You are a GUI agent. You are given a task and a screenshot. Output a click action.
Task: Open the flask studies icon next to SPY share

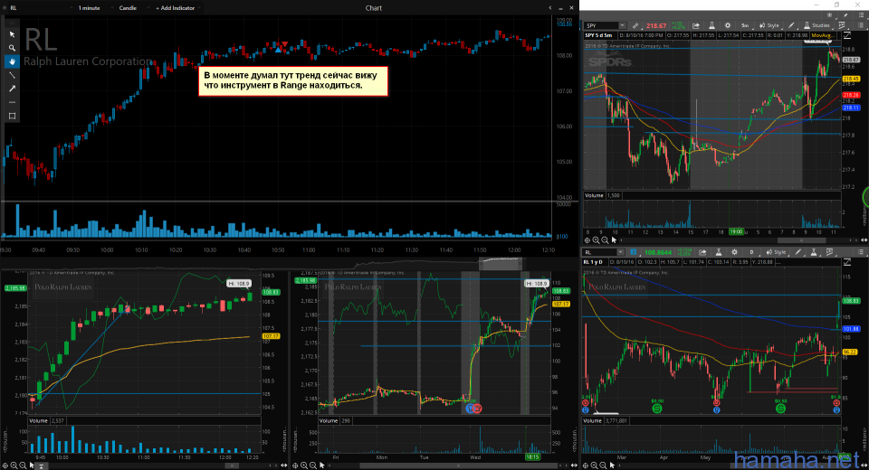tap(711, 25)
